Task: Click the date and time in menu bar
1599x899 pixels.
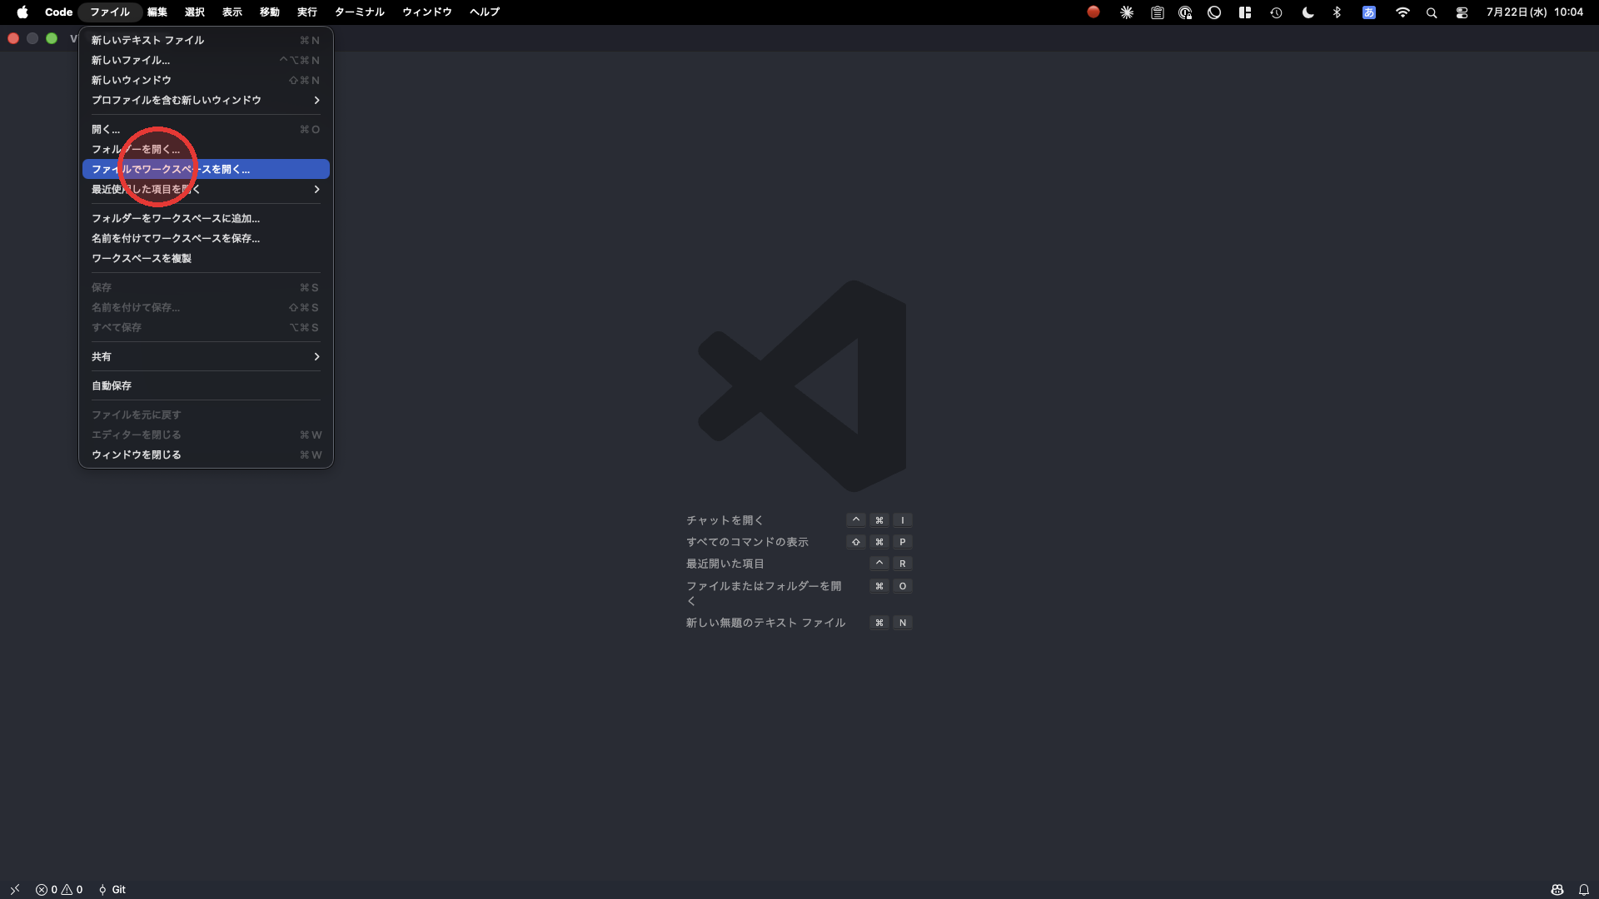Action: pos(1534,12)
